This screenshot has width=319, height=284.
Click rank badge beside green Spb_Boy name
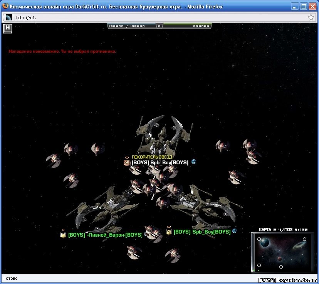(169, 232)
